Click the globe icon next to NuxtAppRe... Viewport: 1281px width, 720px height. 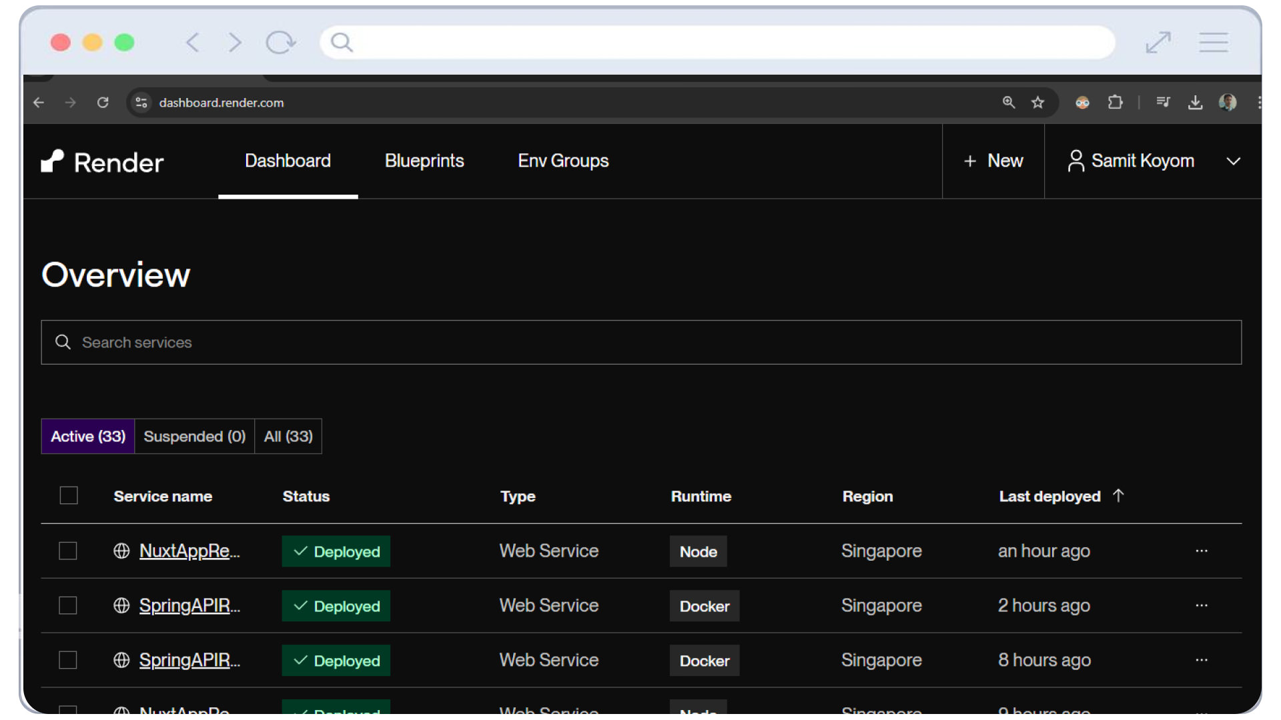coord(121,550)
